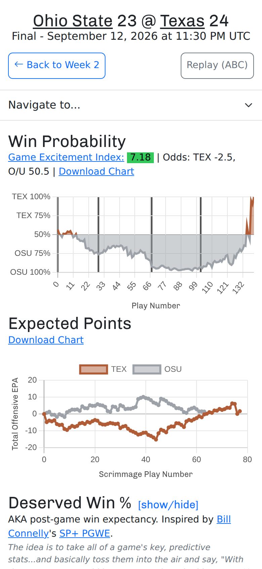Viewport: 262px width, 569px height.
Task: Open the Game Excitement Index link
Action: tap(66, 157)
